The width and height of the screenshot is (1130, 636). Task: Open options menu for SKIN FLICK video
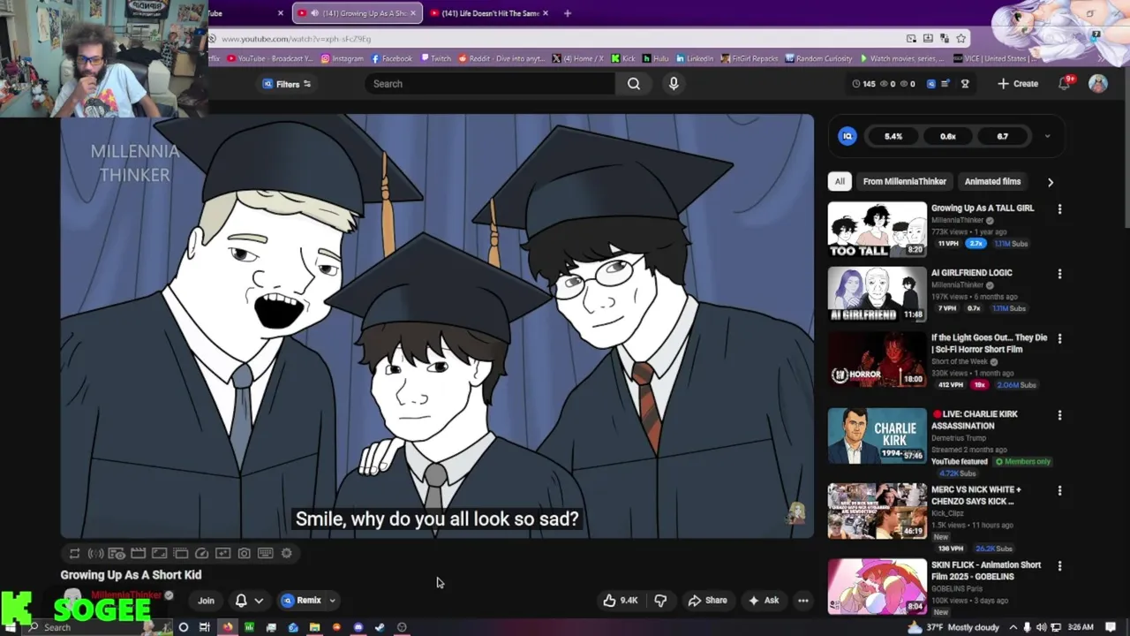(x=1059, y=566)
